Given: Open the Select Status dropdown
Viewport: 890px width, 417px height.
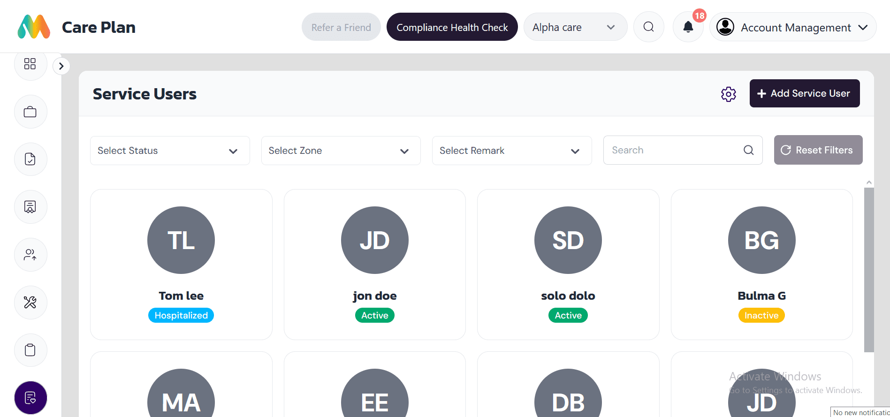Looking at the screenshot, I should (x=169, y=151).
